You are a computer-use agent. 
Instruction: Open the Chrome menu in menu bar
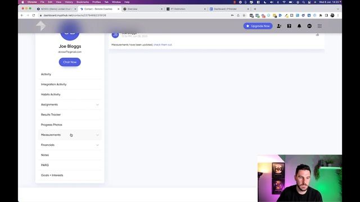32,2
